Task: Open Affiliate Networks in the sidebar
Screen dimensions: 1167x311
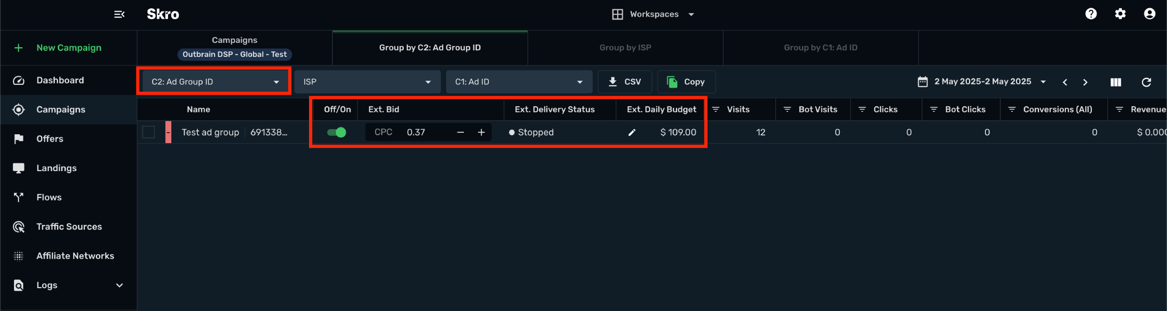Action: click(69, 256)
